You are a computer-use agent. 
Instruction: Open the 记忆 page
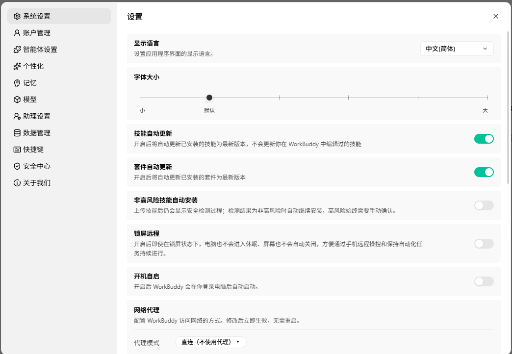click(59, 83)
